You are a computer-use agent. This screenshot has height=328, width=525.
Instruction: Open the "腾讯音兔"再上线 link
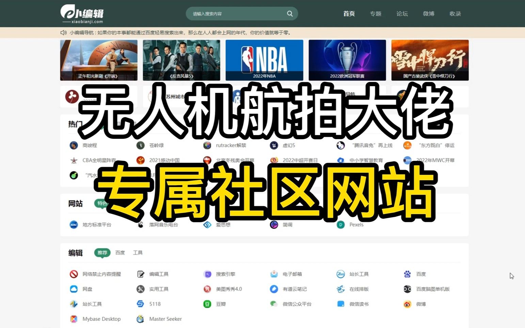372,145
